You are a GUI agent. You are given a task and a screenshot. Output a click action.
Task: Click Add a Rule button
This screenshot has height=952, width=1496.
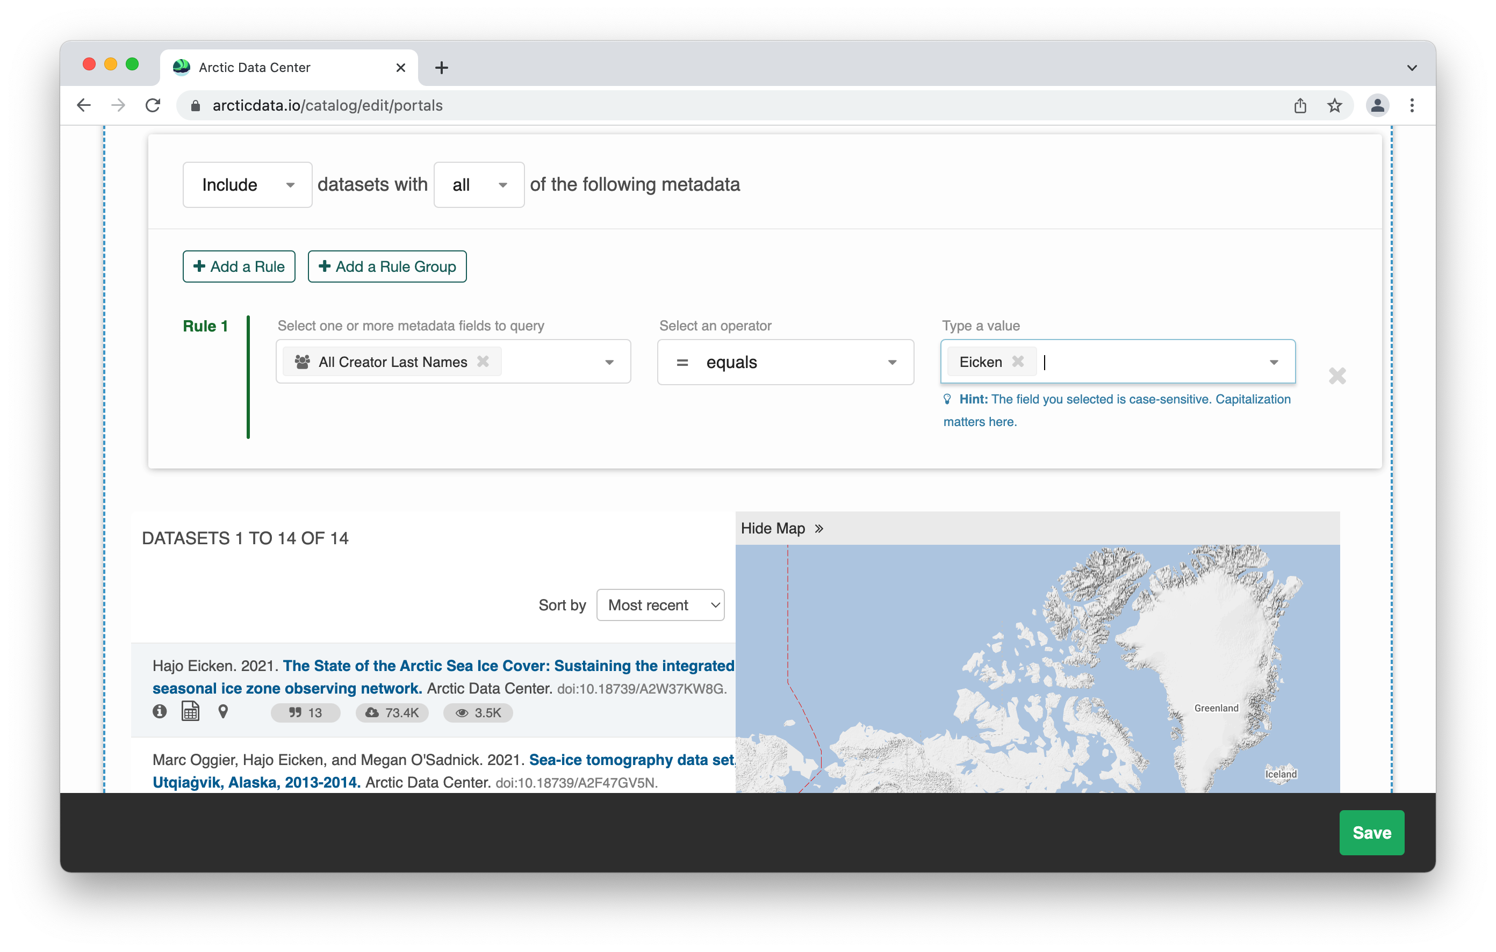click(239, 266)
